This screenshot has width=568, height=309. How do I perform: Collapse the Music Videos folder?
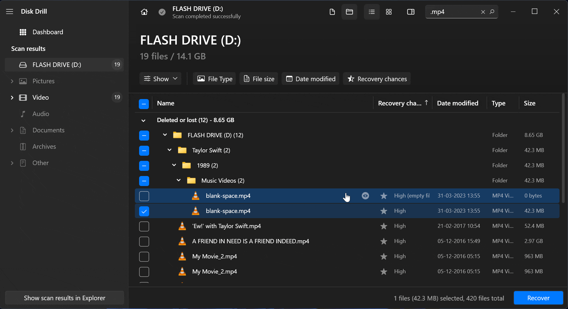tap(178, 180)
